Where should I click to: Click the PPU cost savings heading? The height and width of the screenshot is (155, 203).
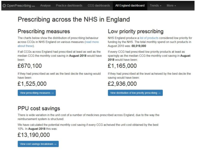click(x=39, y=108)
